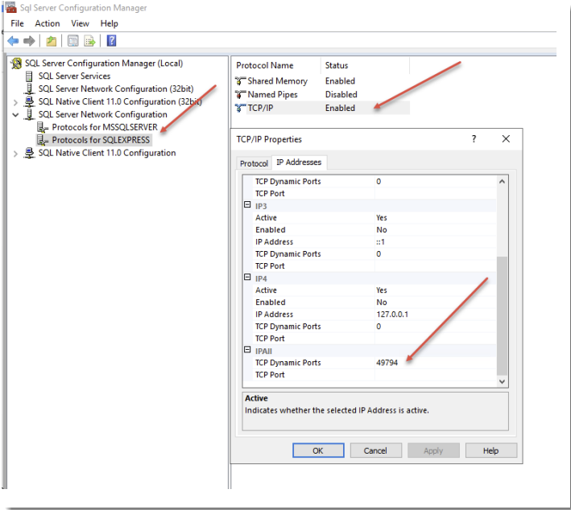
Task: Click the Apply button
Action: (x=433, y=450)
